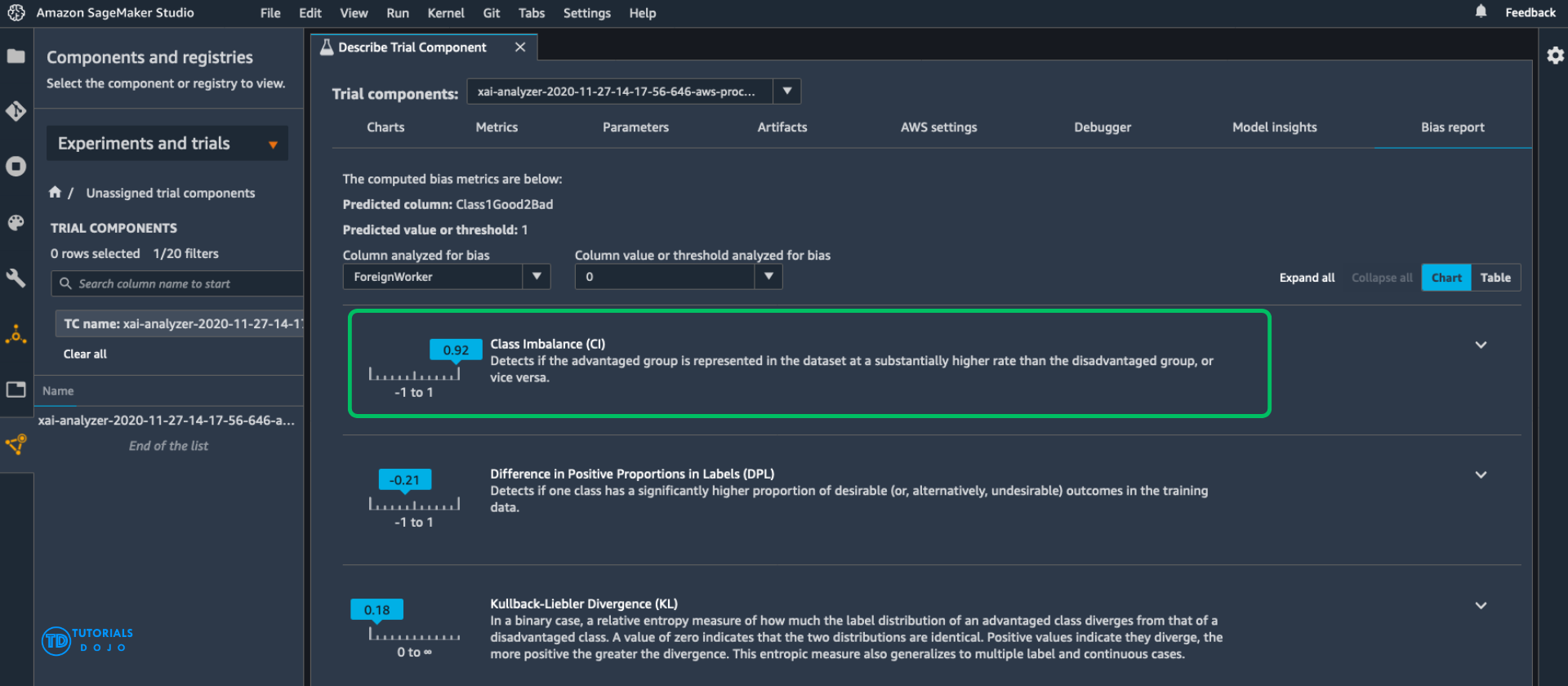Click the home icon in breadcrumb
Image resolution: width=1568 pixels, height=686 pixels.
pos(55,193)
